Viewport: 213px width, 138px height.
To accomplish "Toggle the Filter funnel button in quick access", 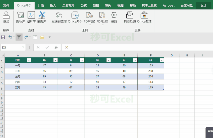I will (19, 37).
